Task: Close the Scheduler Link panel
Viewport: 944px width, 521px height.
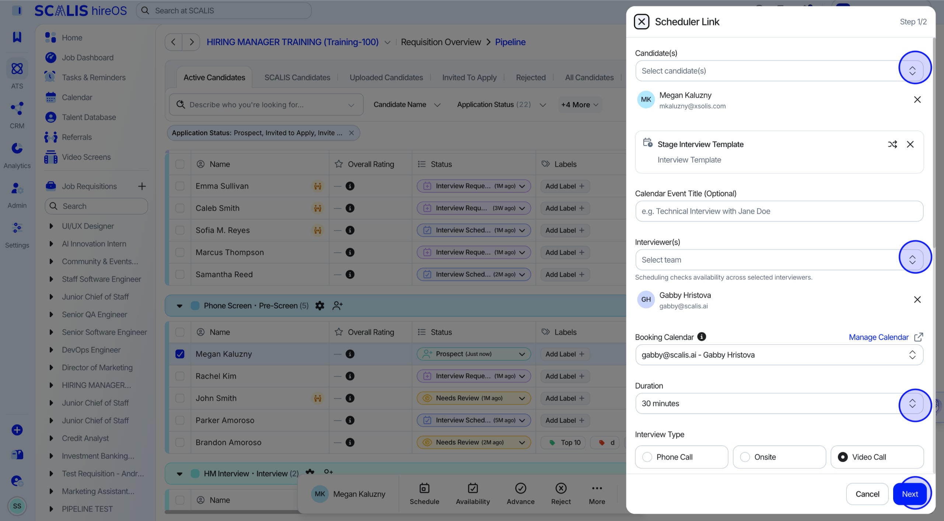Action: 641,22
